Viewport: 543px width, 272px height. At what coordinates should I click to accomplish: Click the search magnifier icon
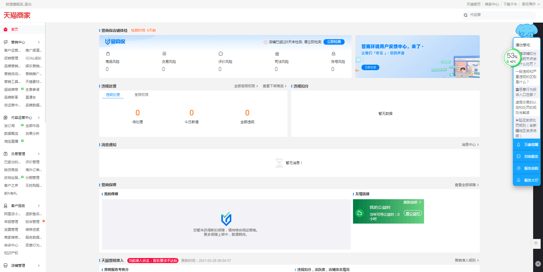pyautogui.click(x=466, y=15)
